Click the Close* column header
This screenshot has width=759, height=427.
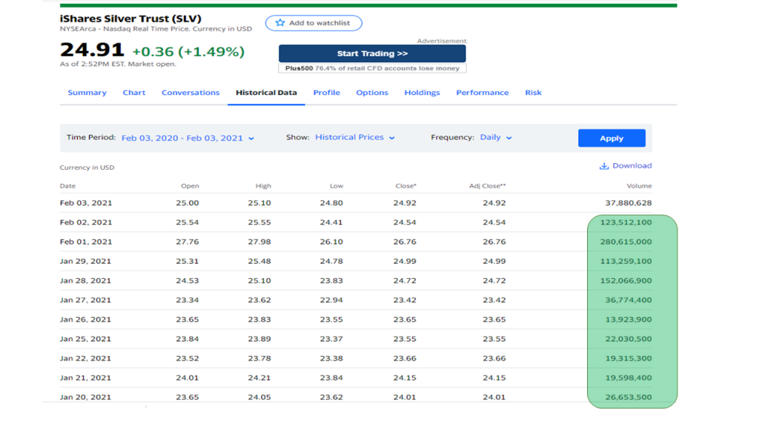pyautogui.click(x=405, y=186)
